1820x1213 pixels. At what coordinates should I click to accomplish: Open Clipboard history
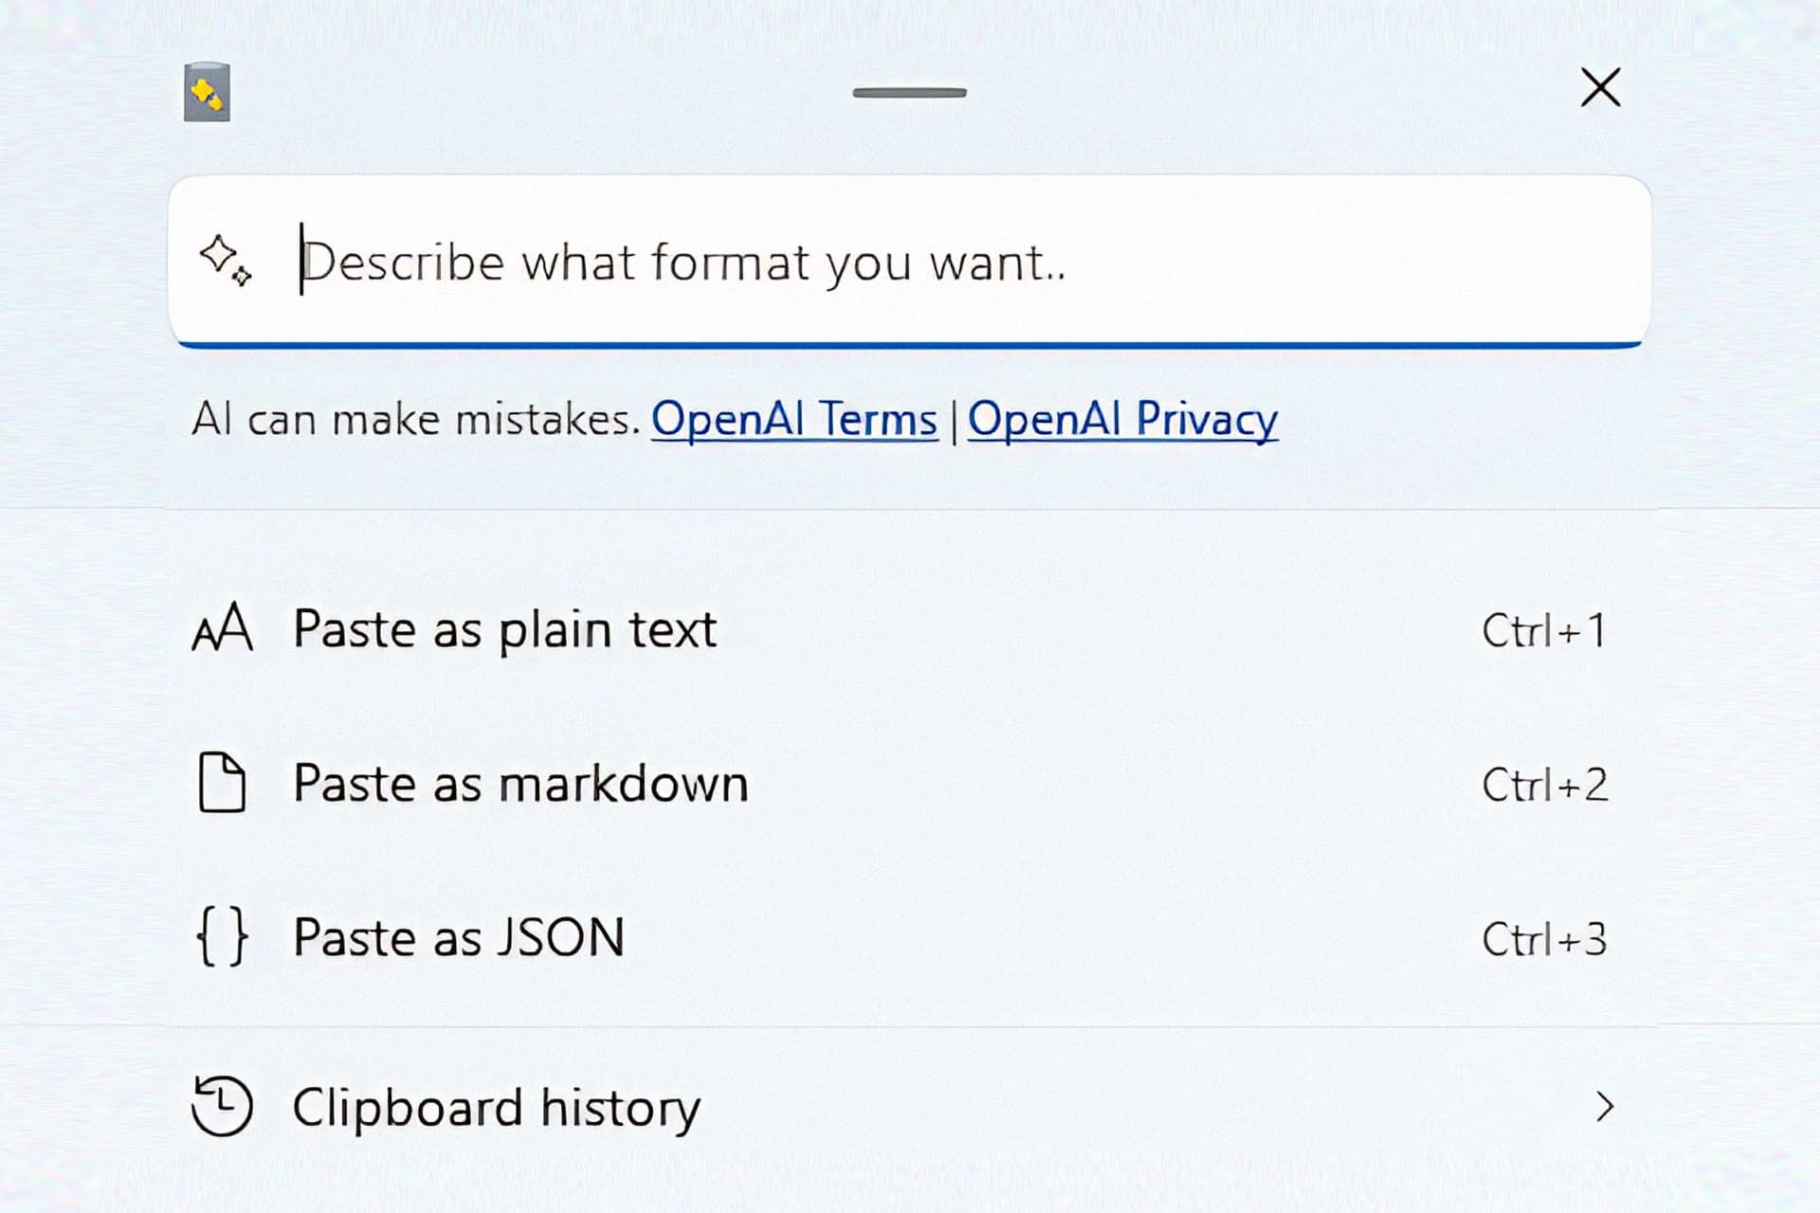496,1107
